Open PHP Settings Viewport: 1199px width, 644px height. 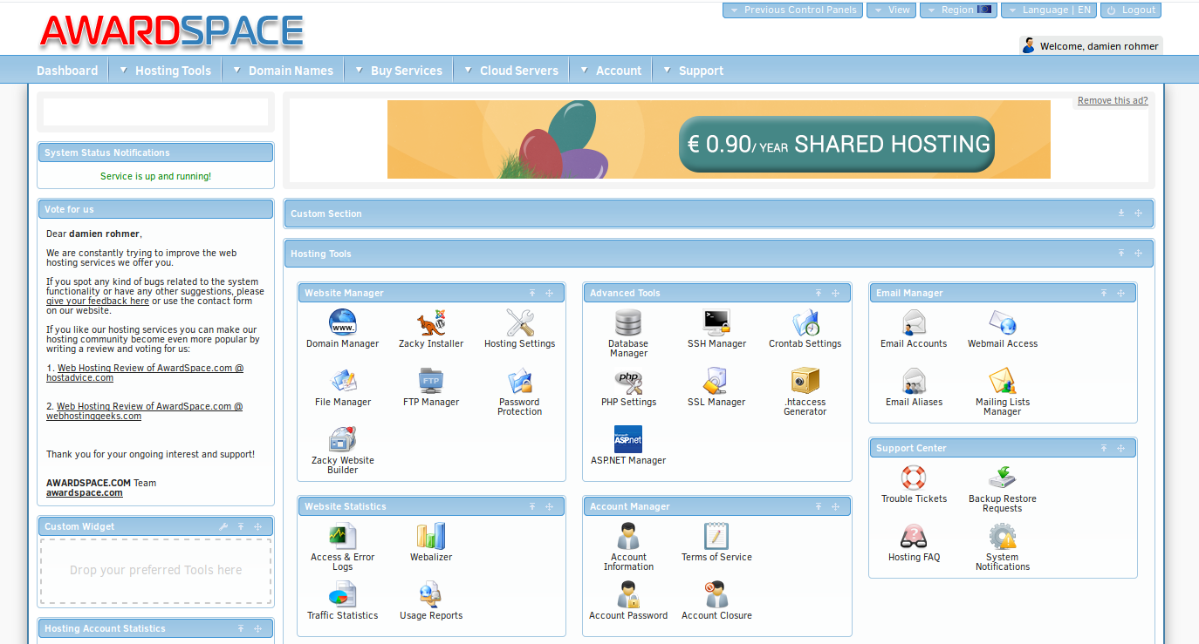coord(628,388)
